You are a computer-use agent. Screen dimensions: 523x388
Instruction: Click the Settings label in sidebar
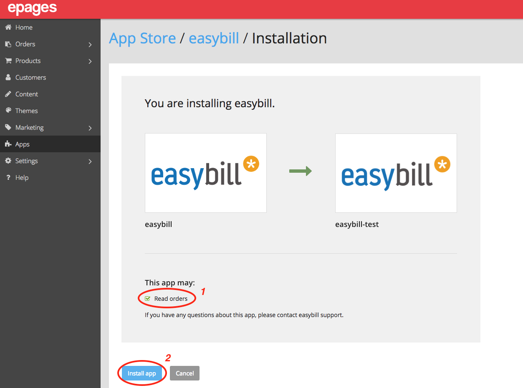(26, 161)
